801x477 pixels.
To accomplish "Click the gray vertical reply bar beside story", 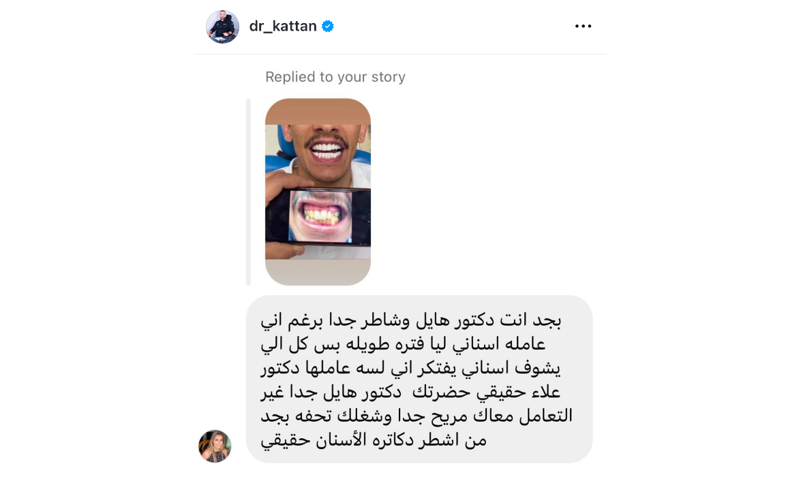I will click(248, 191).
